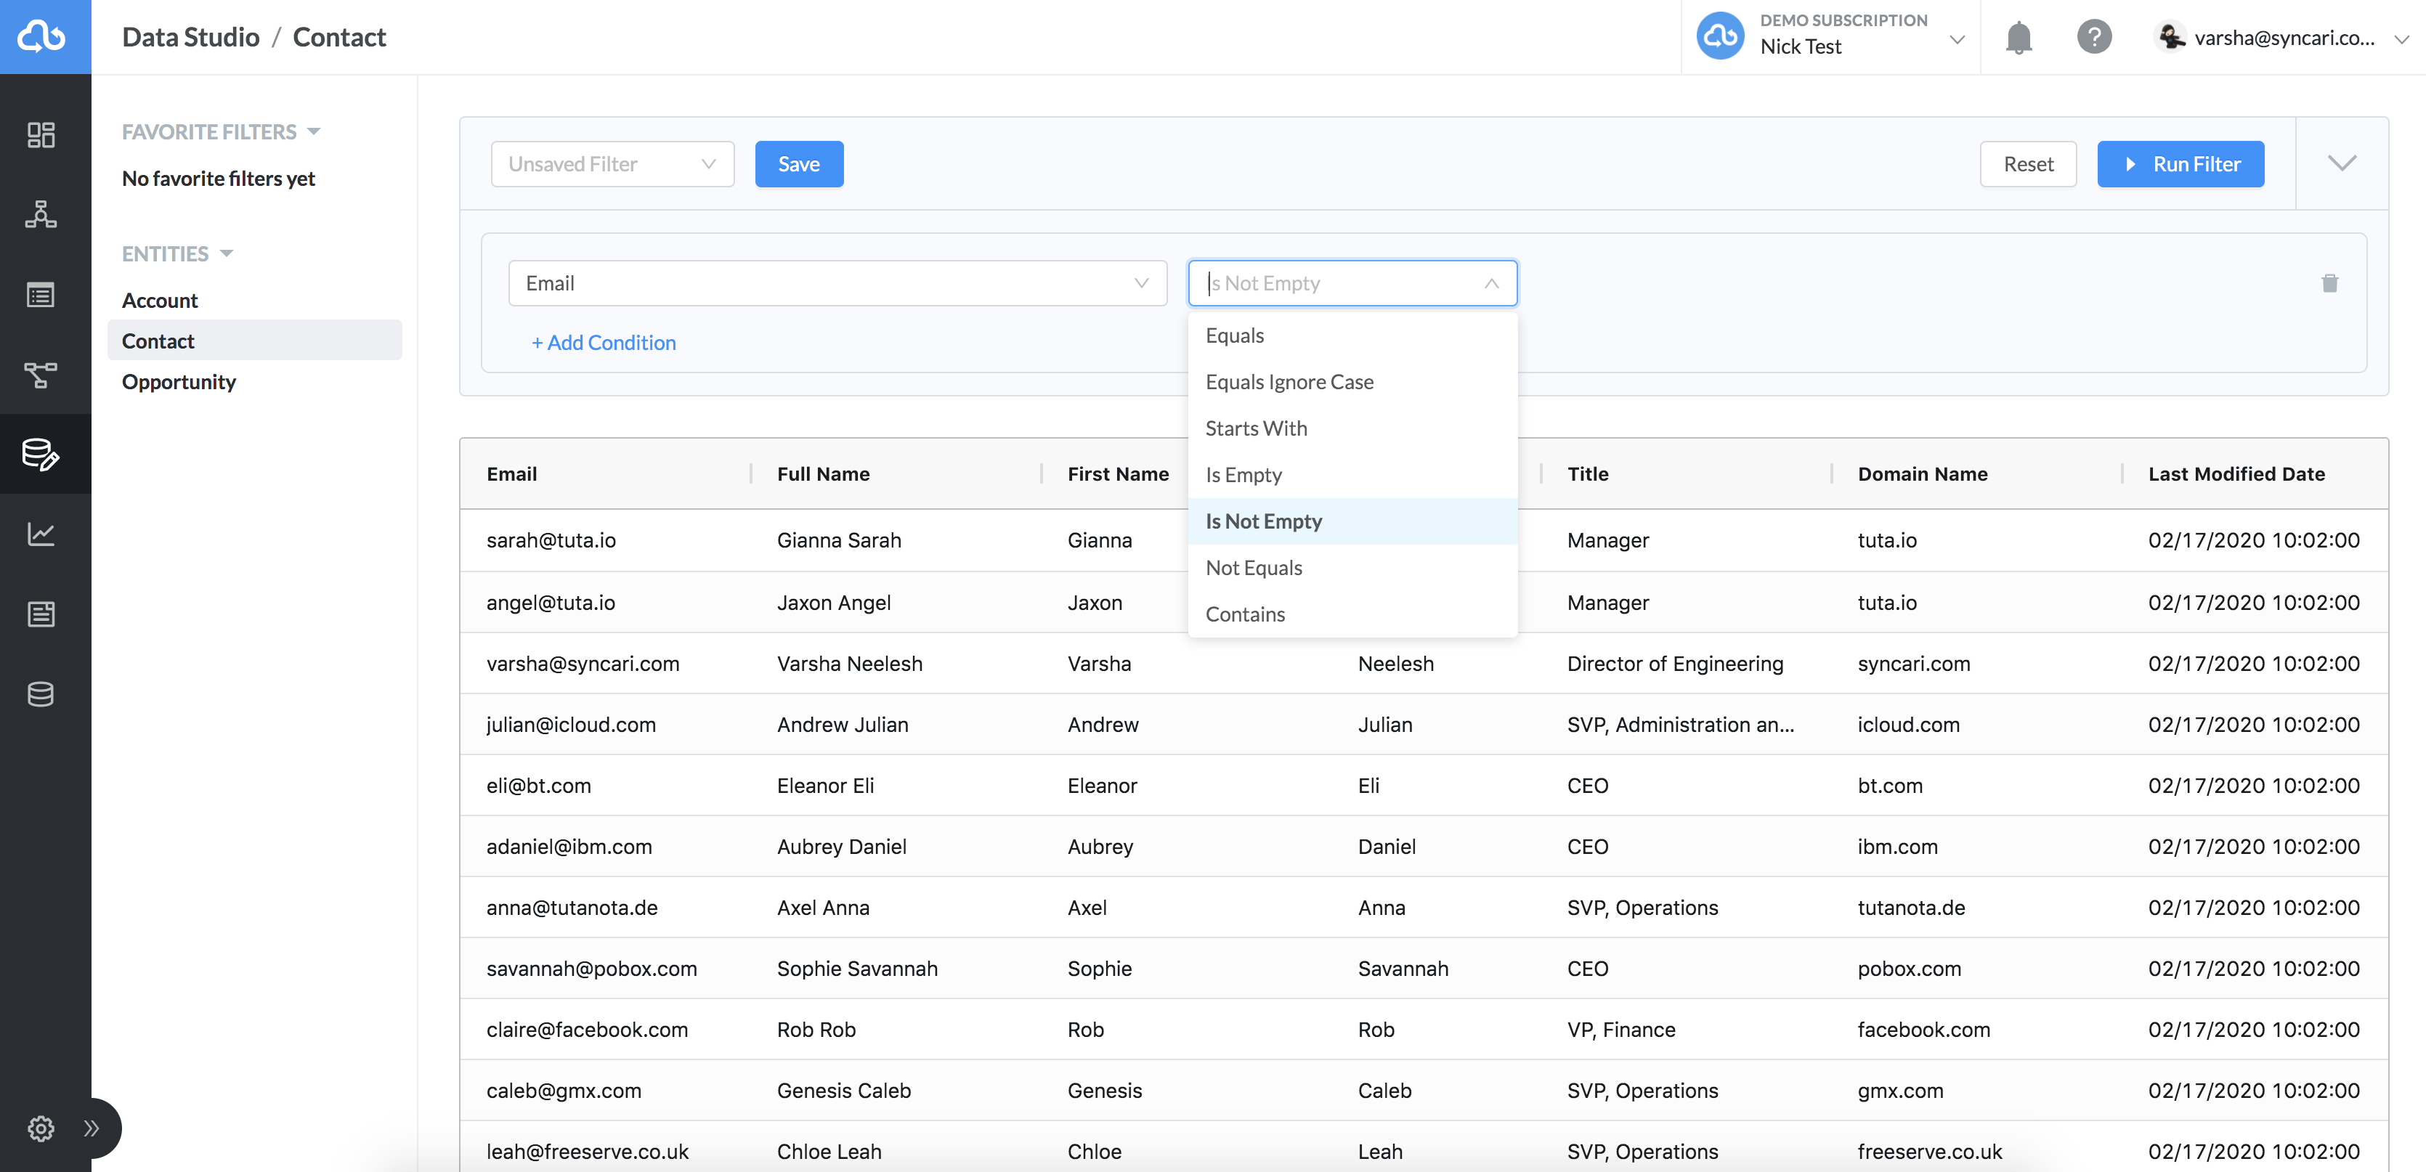The width and height of the screenshot is (2426, 1172).
Task: Select the 'Contains' operator option
Action: [1244, 614]
